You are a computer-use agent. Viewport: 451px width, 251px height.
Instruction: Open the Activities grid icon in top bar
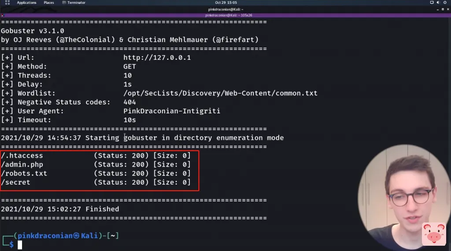click(x=7, y=3)
